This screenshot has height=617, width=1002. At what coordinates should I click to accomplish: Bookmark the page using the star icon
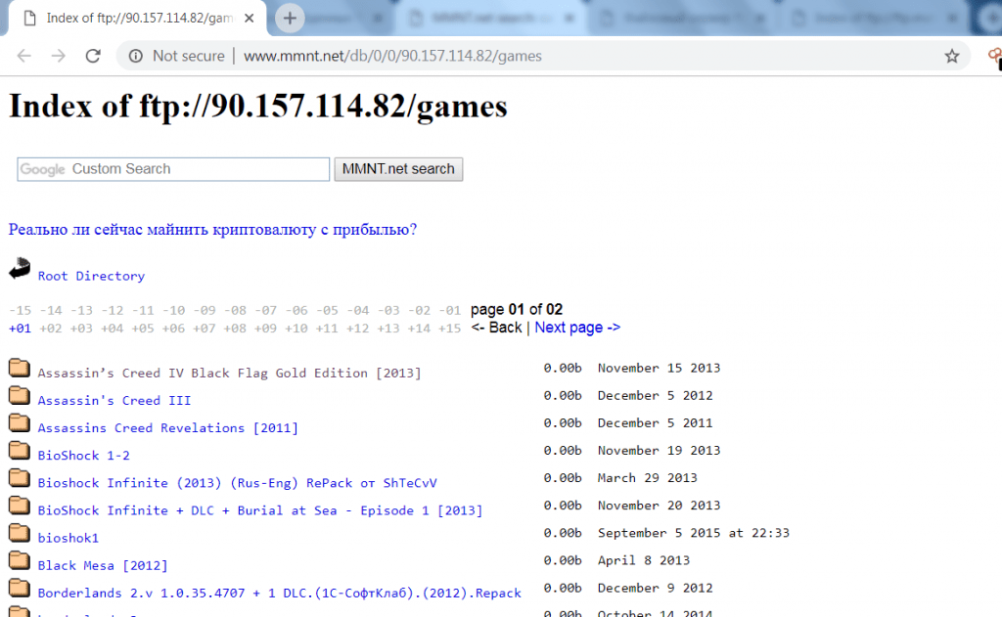point(951,57)
